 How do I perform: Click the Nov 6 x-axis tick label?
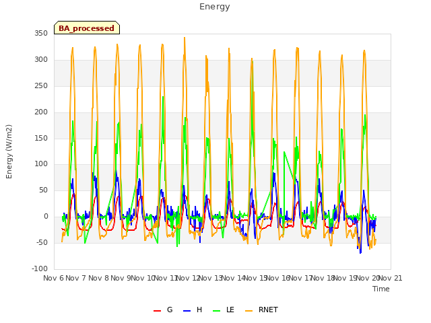(x=54, y=278)
